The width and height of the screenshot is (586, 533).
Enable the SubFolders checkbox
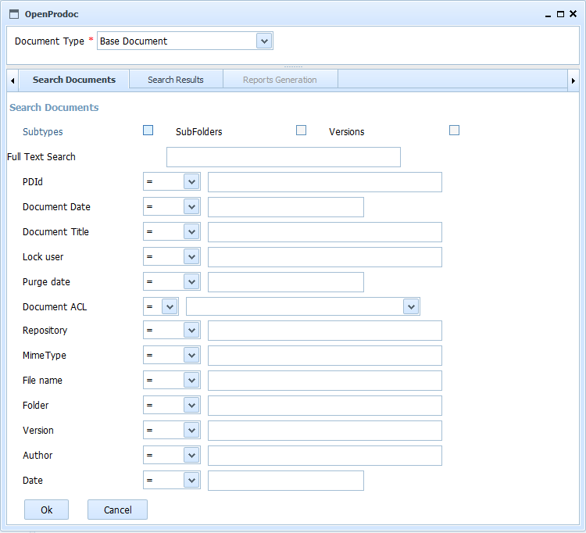tap(302, 130)
